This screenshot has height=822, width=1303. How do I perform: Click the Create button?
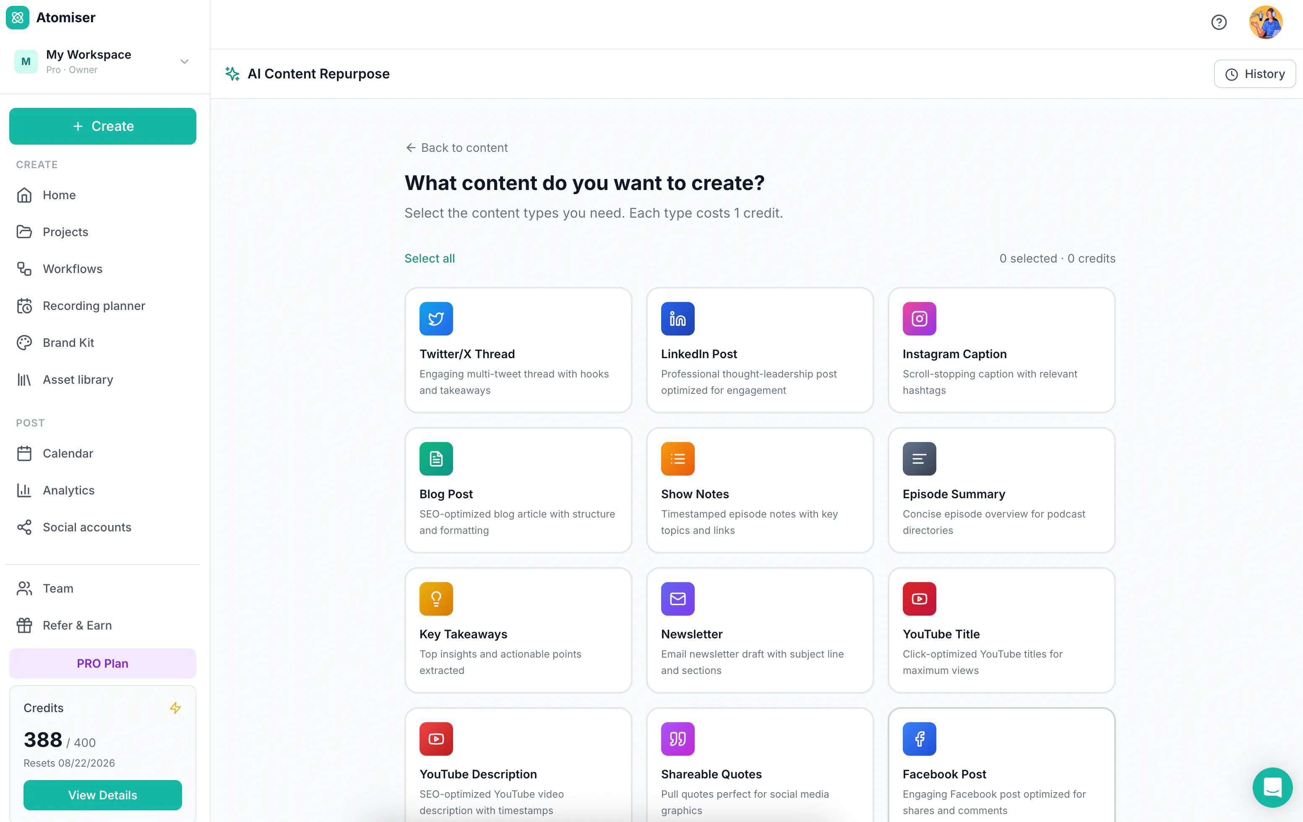[102, 126]
